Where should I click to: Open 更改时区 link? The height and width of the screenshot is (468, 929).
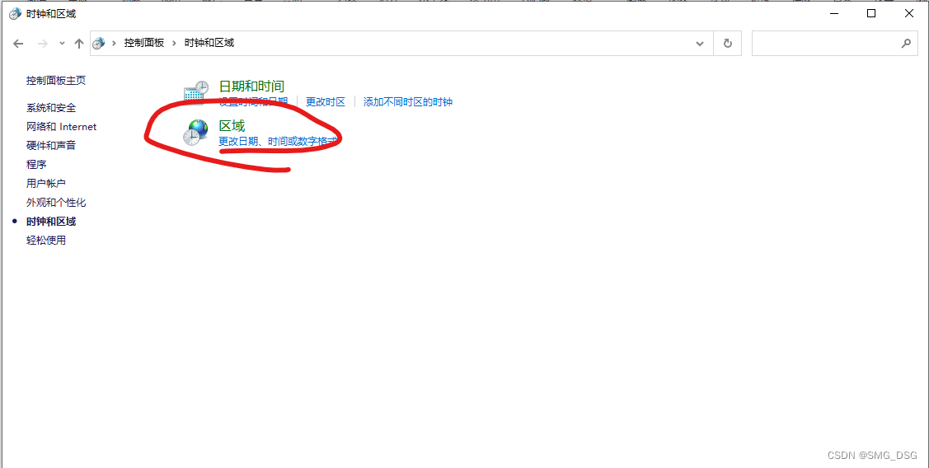tap(326, 102)
